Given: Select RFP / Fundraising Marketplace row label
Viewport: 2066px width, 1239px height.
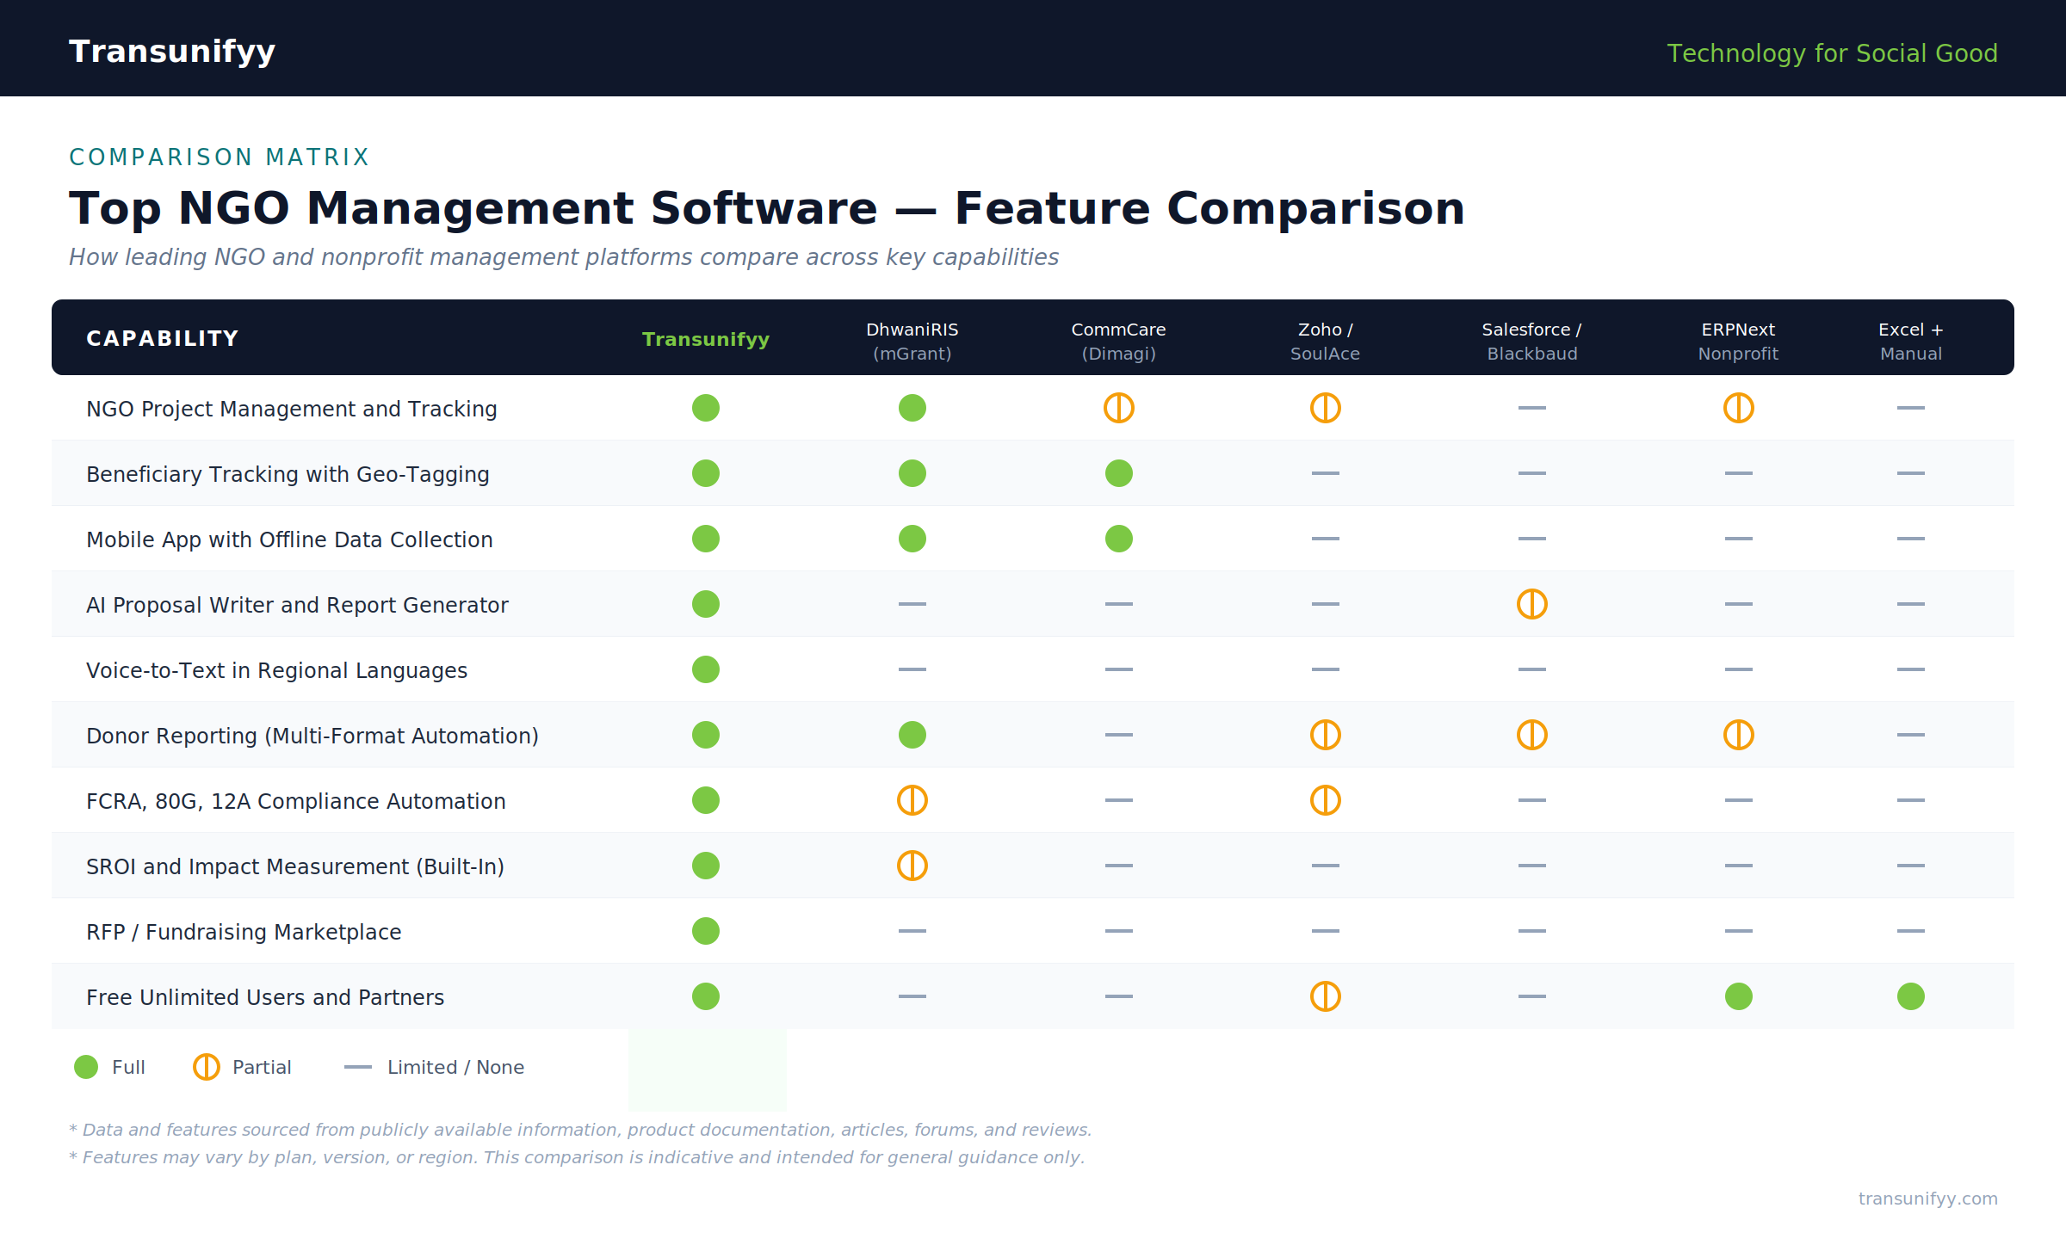Looking at the screenshot, I should click(x=244, y=932).
